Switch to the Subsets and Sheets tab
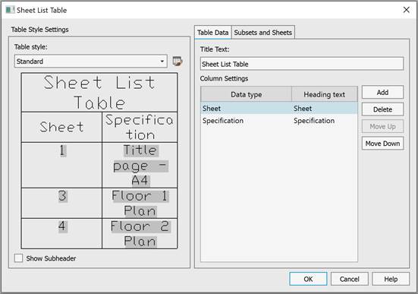The width and height of the screenshot is (418, 294). pos(262,33)
